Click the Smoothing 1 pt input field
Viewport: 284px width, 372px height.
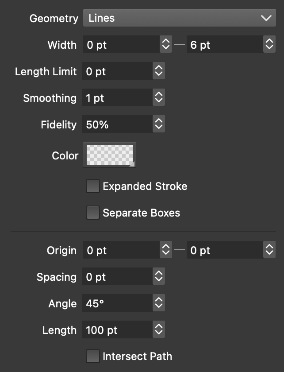pos(117,98)
